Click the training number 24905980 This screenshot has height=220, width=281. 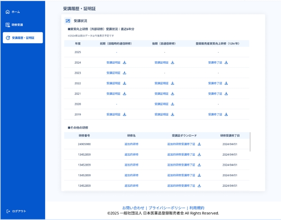click(84, 144)
